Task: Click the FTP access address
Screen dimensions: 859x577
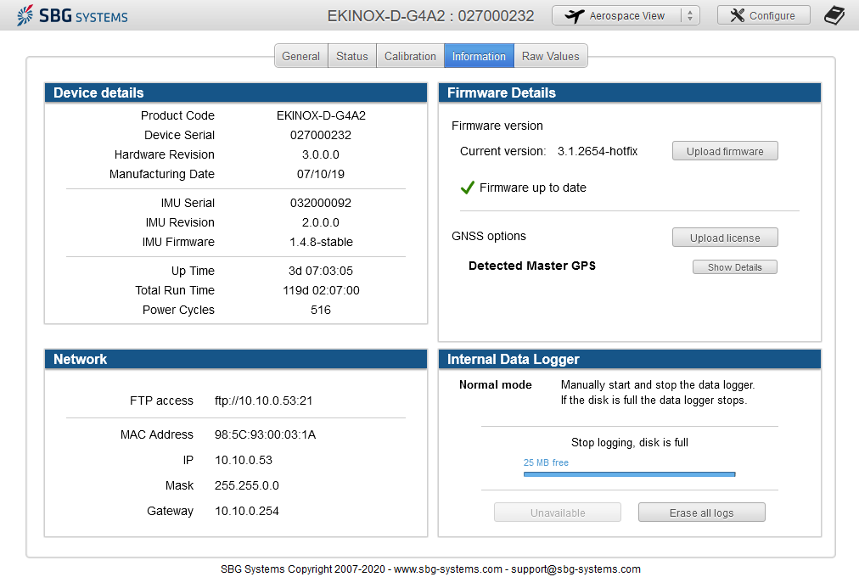Action: point(264,401)
